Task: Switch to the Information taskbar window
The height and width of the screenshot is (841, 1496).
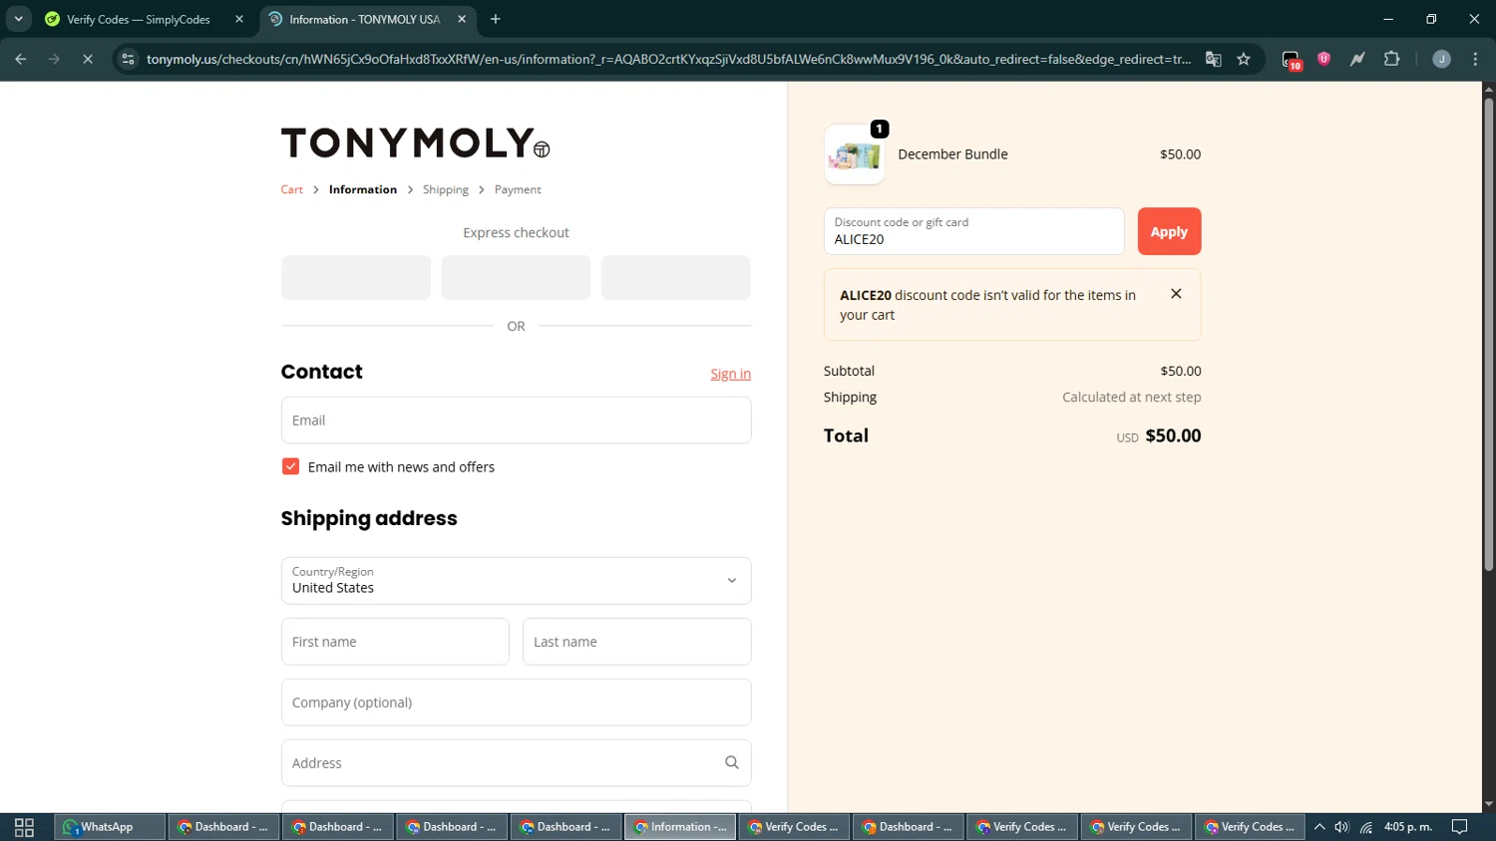Action: [x=681, y=827]
